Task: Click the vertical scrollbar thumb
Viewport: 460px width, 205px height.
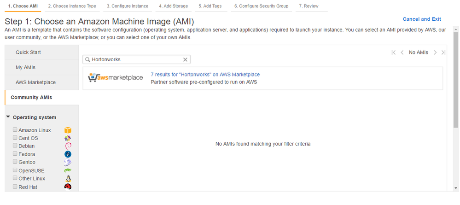Action: (455, 80)
